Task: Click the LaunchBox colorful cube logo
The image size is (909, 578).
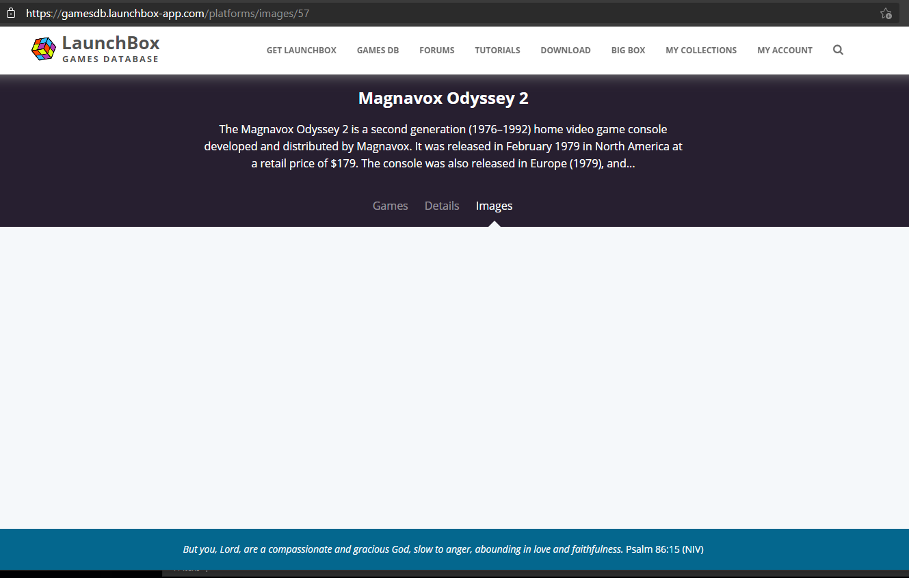Action: click(44, 49)
